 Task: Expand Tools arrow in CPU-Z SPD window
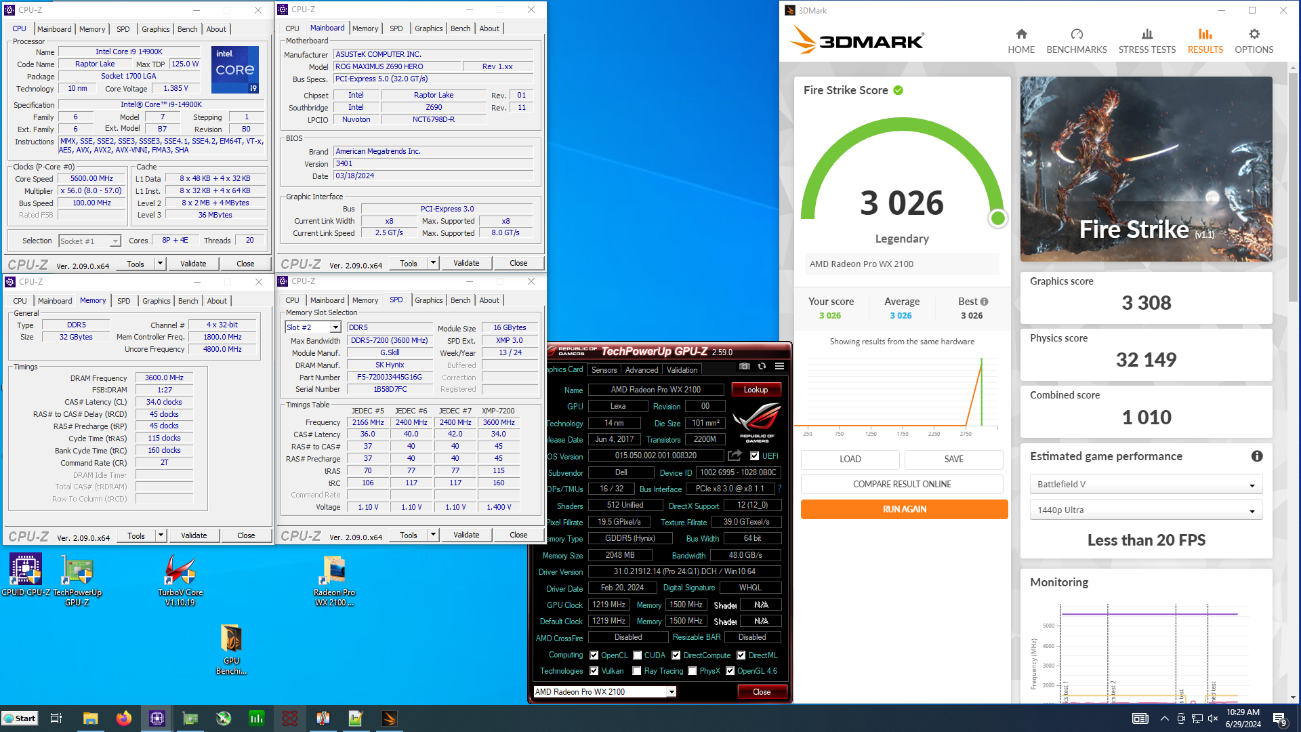[x=433, y=535]
